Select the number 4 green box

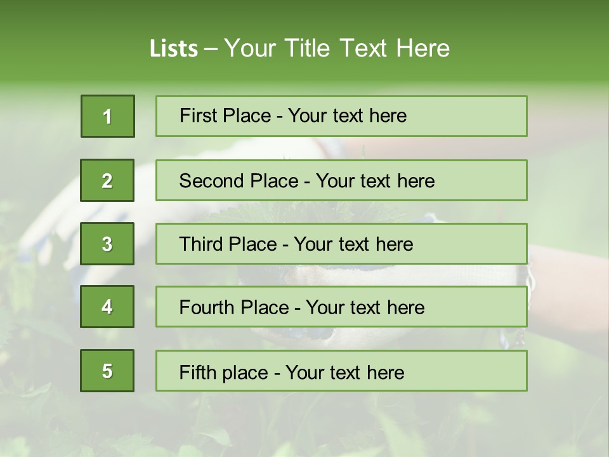click(107, 307)
